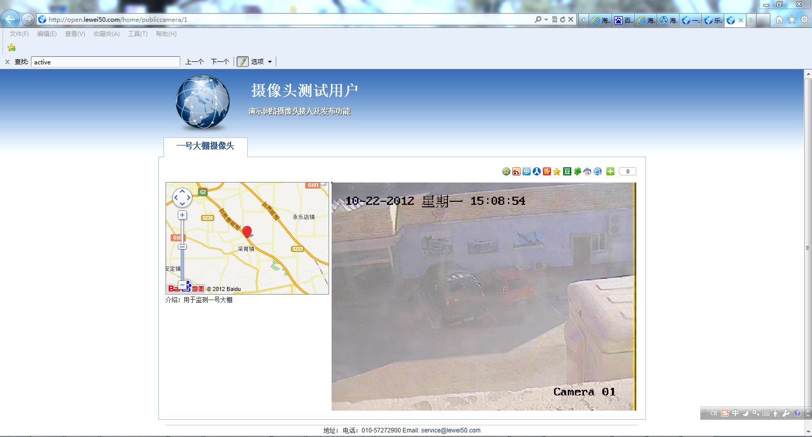This screenshot has width=812, height=437.
Task: Expand the find bar 选项 dropdown
Action: (270, 62)
